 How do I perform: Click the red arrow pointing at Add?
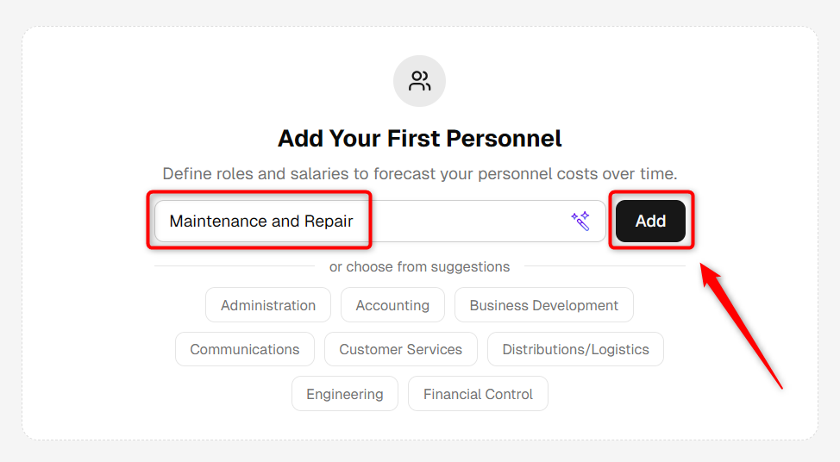pos(741,326)
